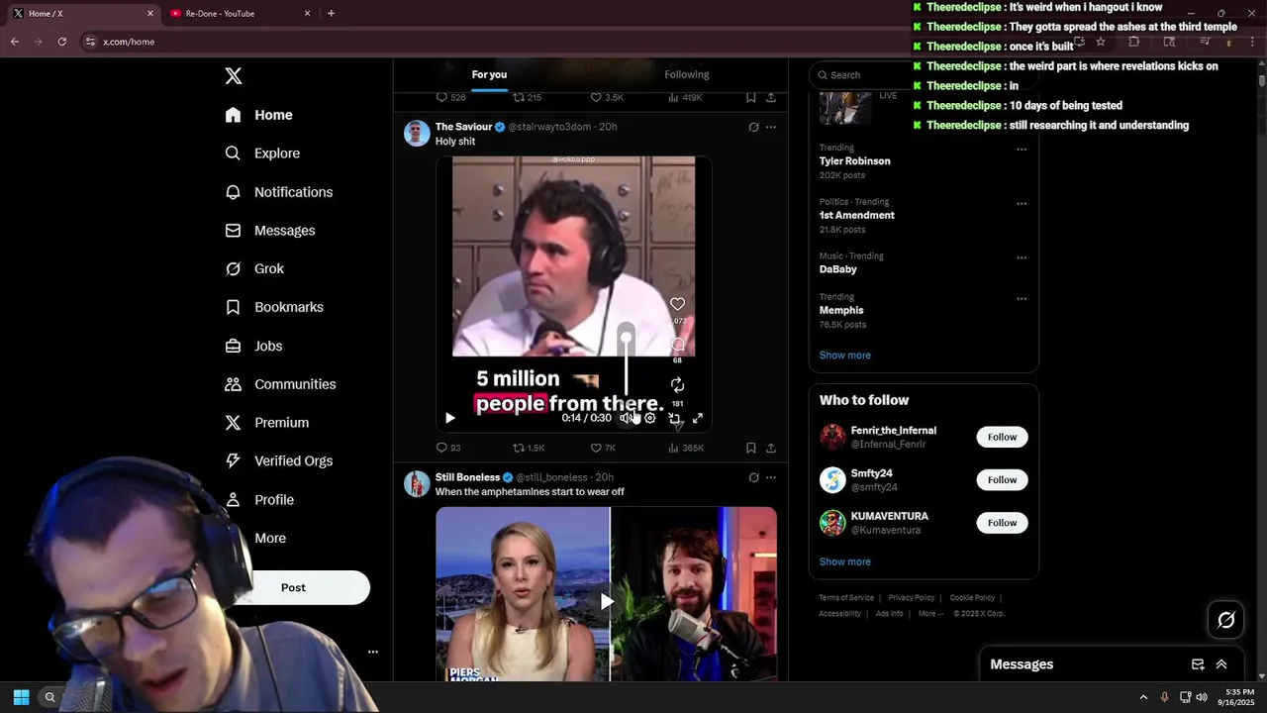The image size is (1267, 713).
Task: Follow Fenrir_the_Infernal
Action: pyautogui.click(x=1002, y=437)
